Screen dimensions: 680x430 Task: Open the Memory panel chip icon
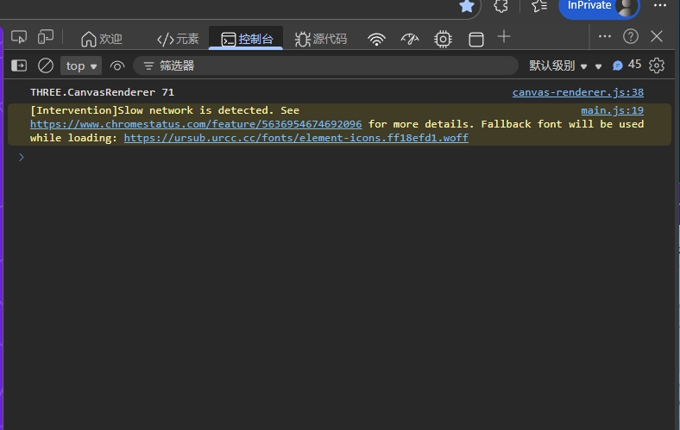tap(443, 39)
